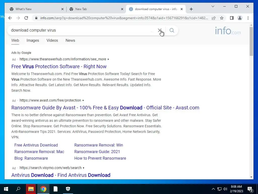Expand the avast.com ad URL dropdown arrow

[x=83, y=101]
